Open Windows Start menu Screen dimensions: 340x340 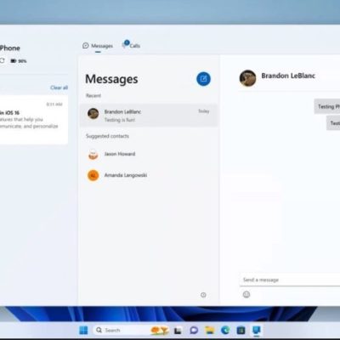tap(83, 330)
